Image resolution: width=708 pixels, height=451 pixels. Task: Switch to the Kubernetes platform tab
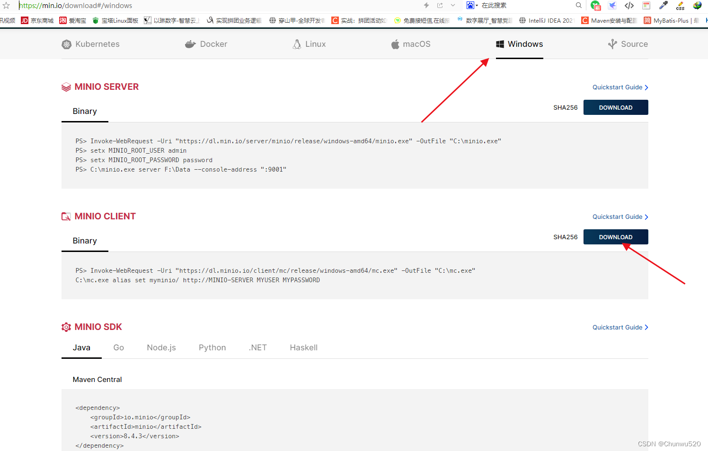[x=90, y=44]
